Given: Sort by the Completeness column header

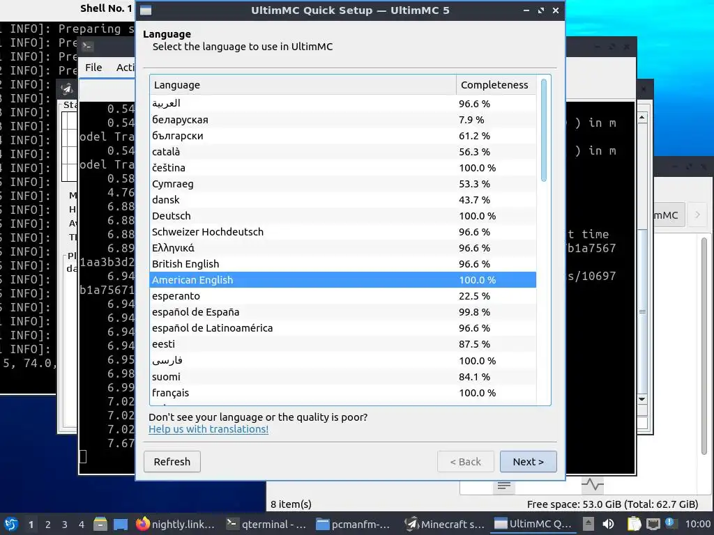Looking at the screenshot, I should click(x=496, y=85).
